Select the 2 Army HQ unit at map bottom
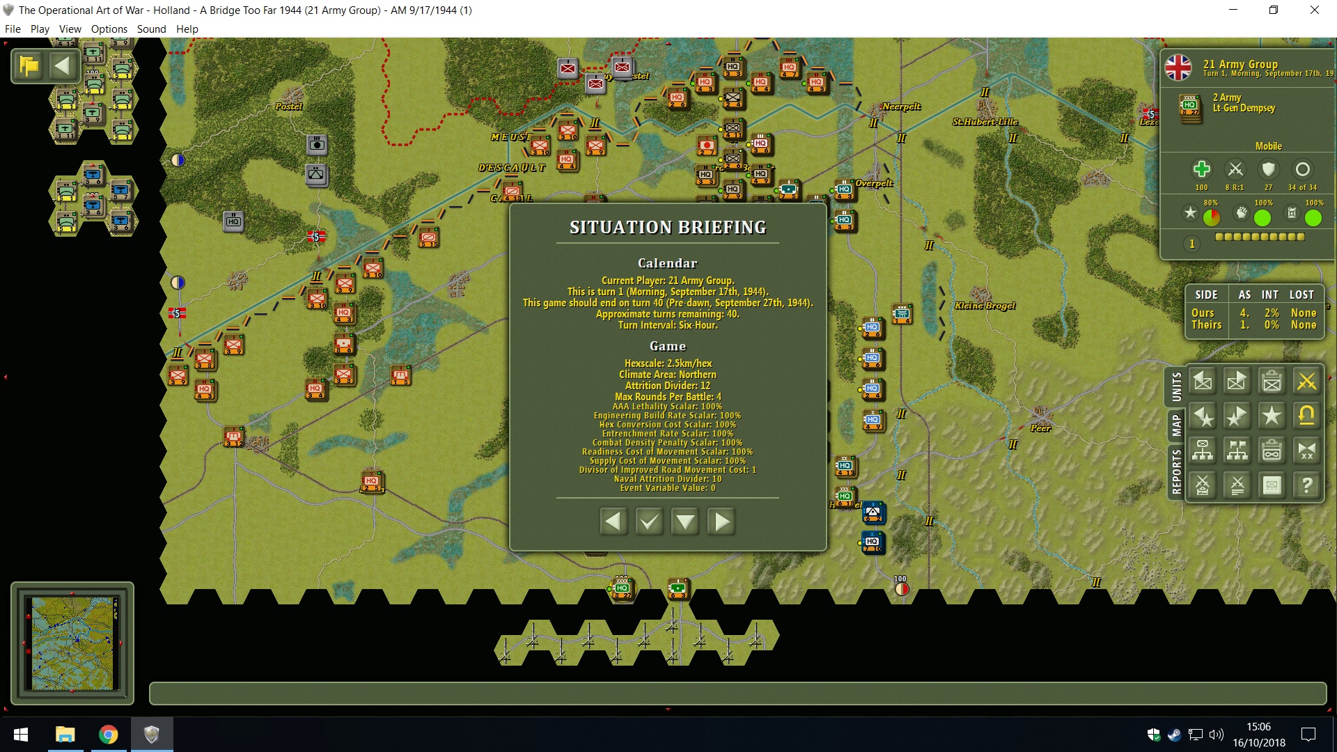The width and height of the screenshot is (1337, 752). (623, 588)
